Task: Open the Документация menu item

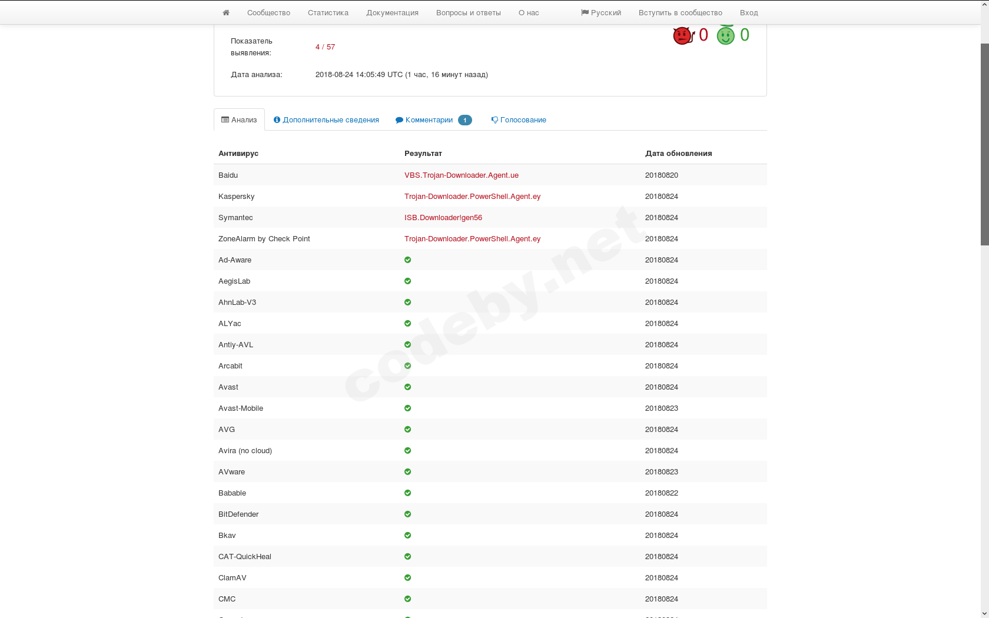Action: click(392, 12)
